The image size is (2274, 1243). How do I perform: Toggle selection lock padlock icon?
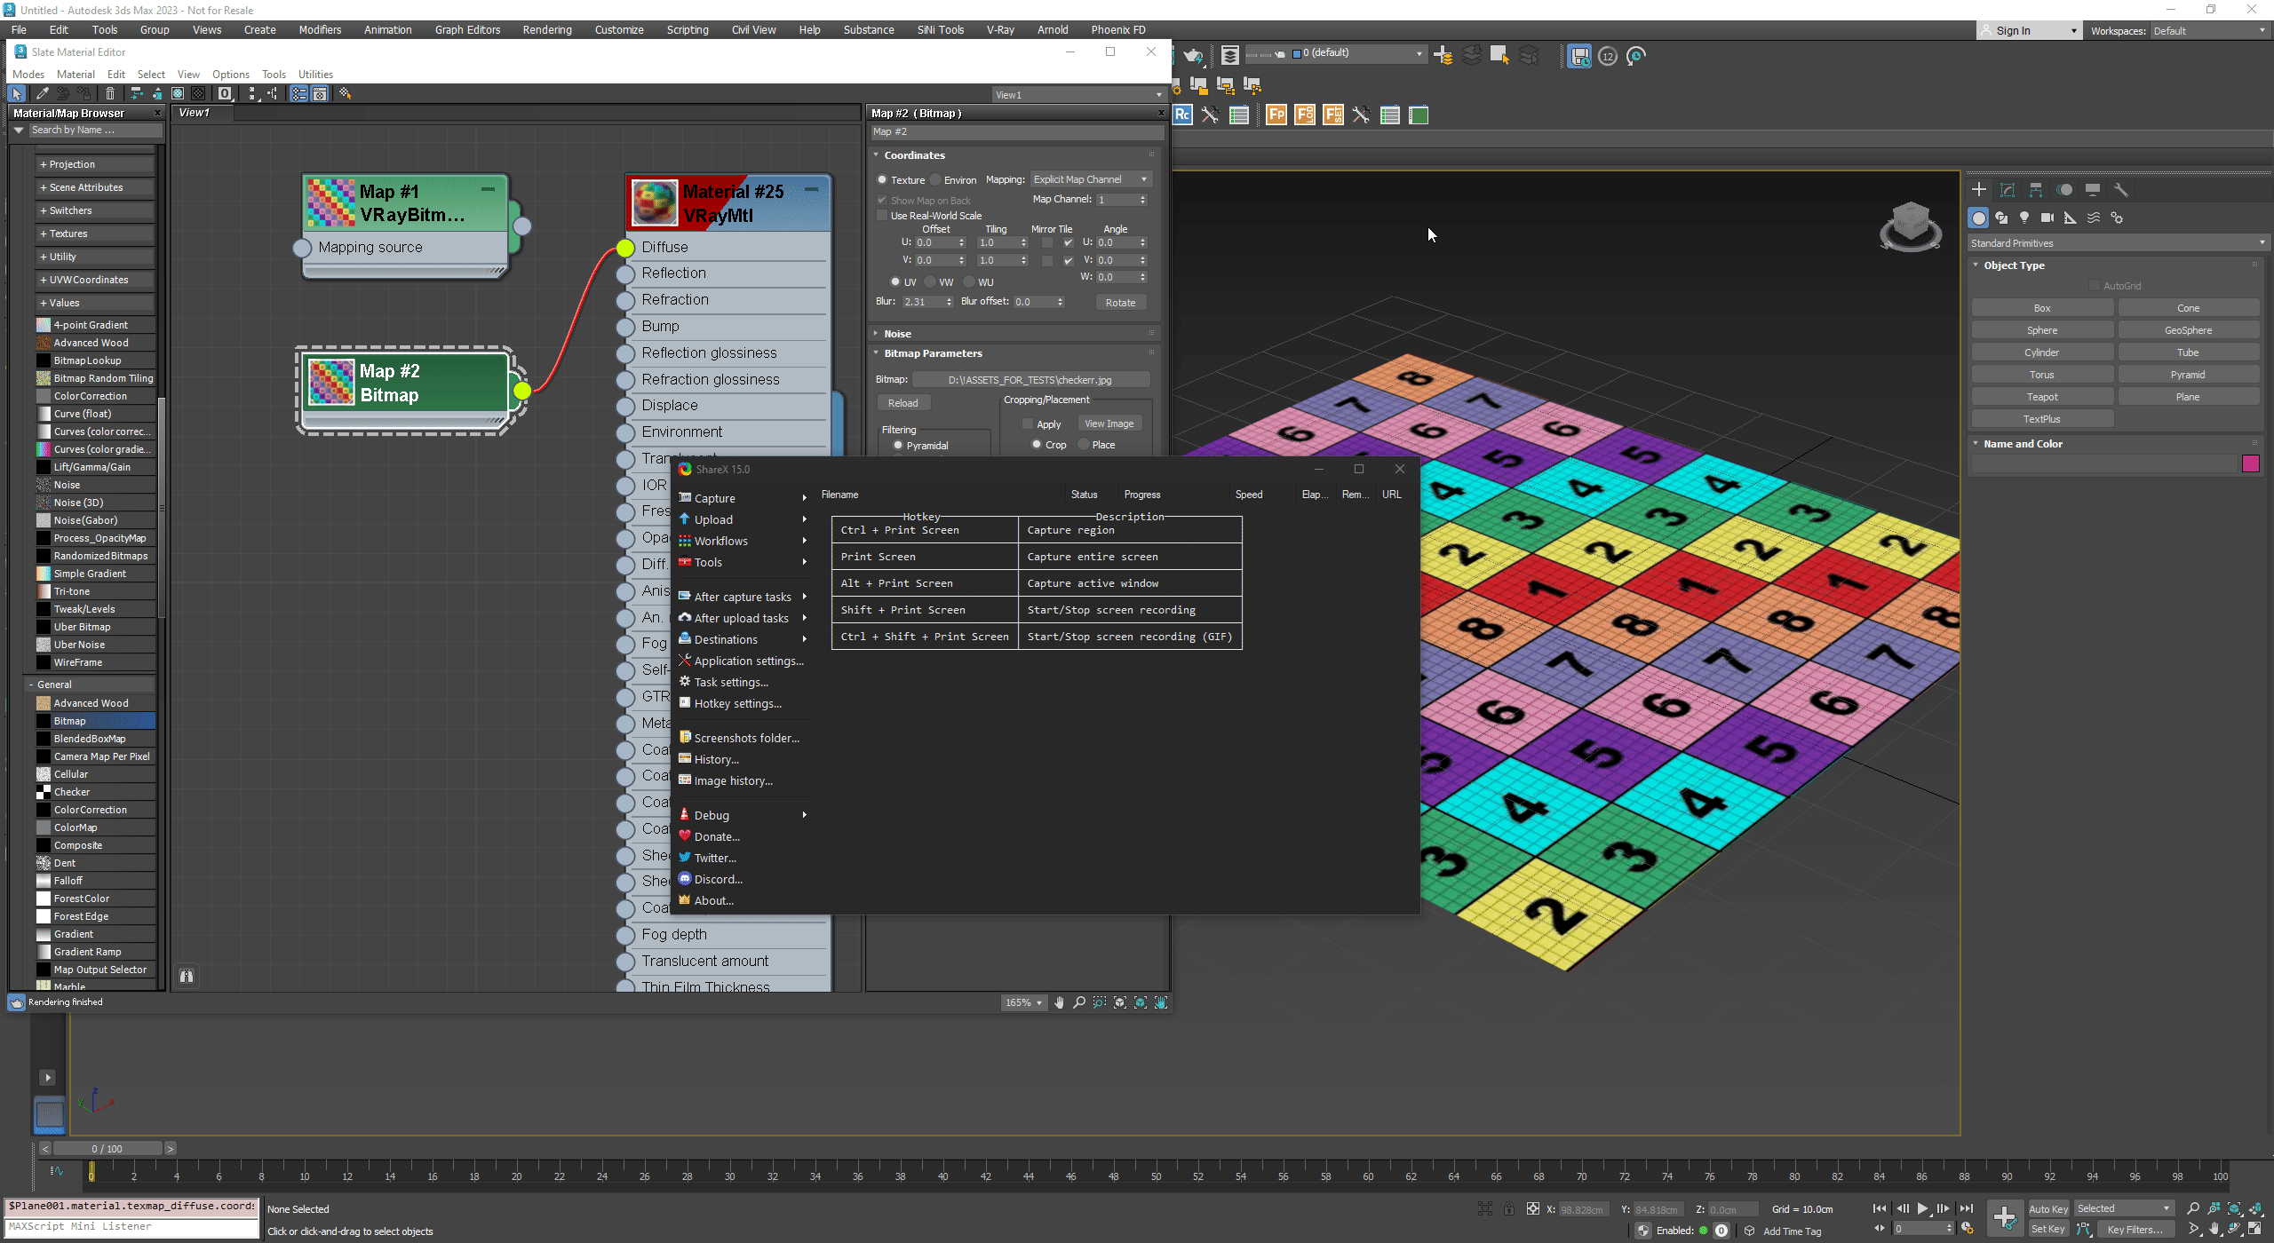[x=1509, y=1209]
